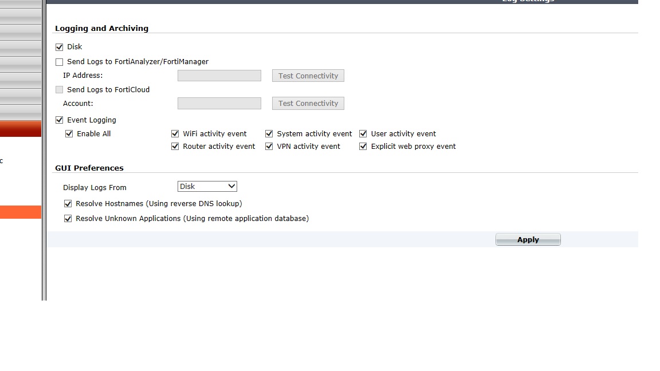Image resolution: width=660 pixels, height=371 pixels.
Task: Toggle Router activity event checkbox
Action: (x=175, y=147)
